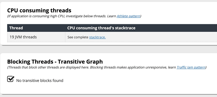Viewport: 217px width, 97px height.
Task: Click the italic note about blocking threads unresponsive
Action: (x=107, y=67)
